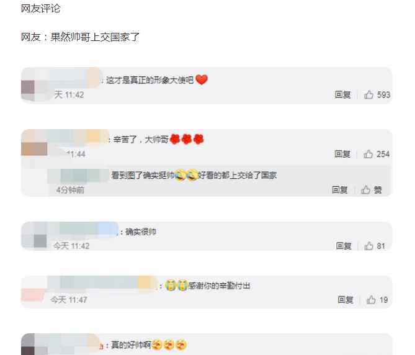Image resolution: width=415 pixels, height=355 pixels.
Task: Click the 网友评论 heading
Action: (x=40, y=9)
